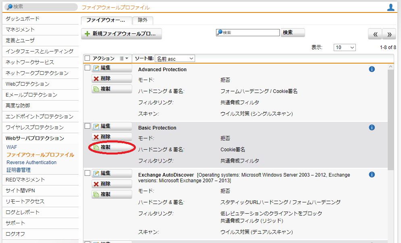Clone the Advanced Protection profile
Viewport: 401px width, 243px height.
112,89
